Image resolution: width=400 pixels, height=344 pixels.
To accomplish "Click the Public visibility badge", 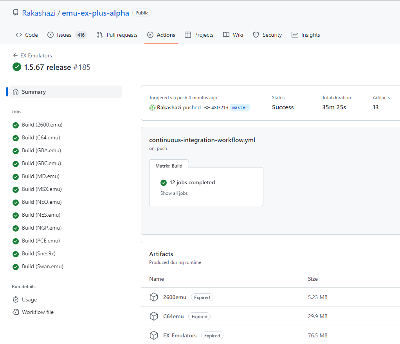I will pos(142,13).
